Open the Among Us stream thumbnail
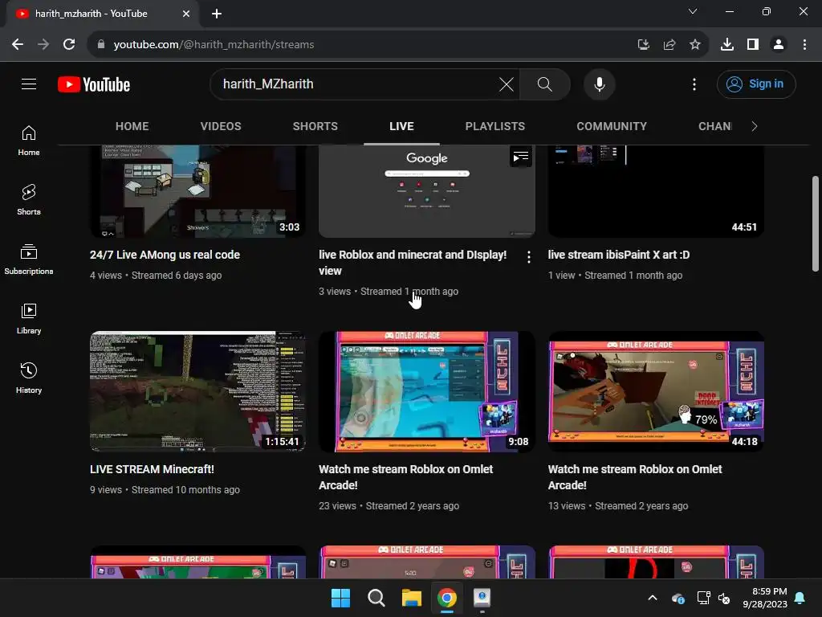This screenshot has height=617, width=822. tap(197, 191)
